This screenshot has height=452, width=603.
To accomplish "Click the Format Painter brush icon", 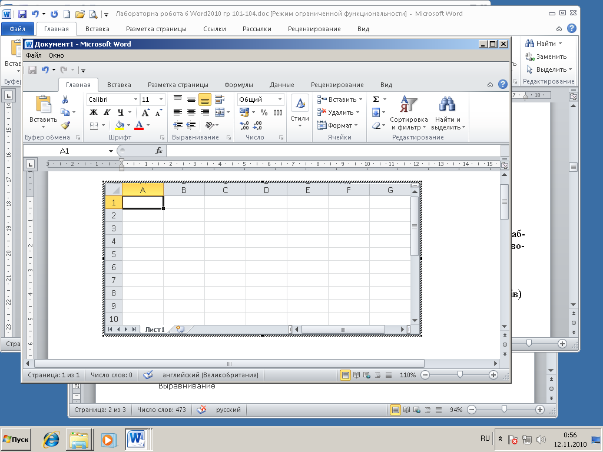I will point(65,125).
